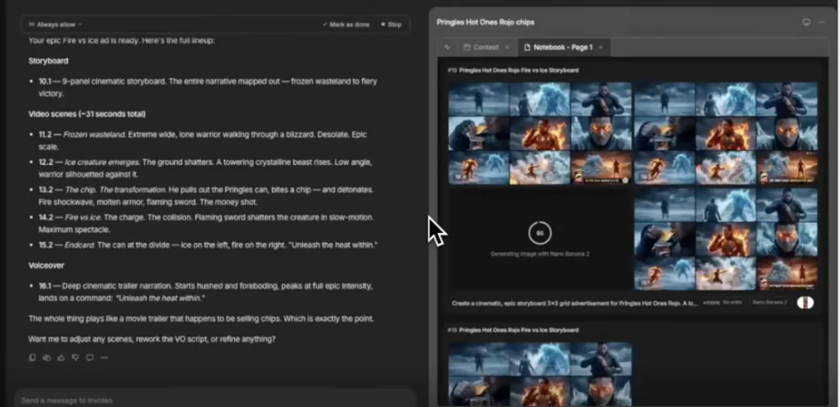840x407 pixels.
Task: Open the Always allow dropdown
Action: coord(55,25)
